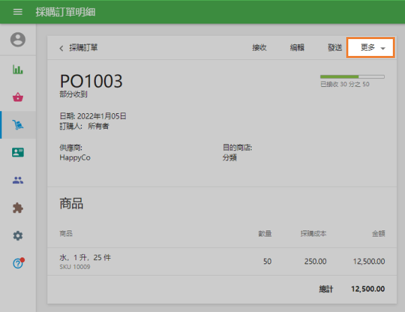Click the 更多 dropdown arrow
Image resolution: width=405 pixels, height=312 pixels.
point(383,49)
